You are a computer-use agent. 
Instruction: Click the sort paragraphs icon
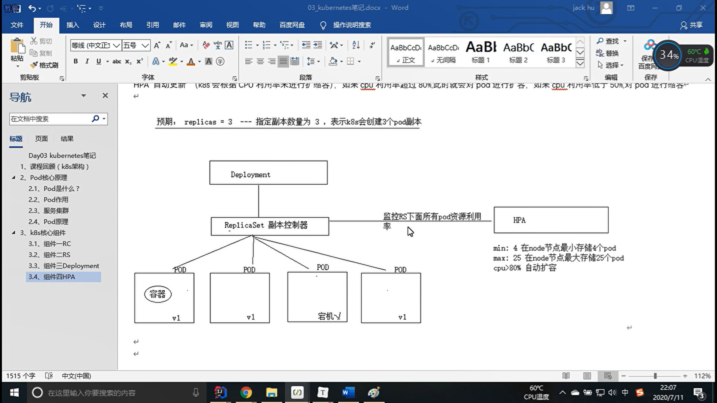tap(356, 45)
